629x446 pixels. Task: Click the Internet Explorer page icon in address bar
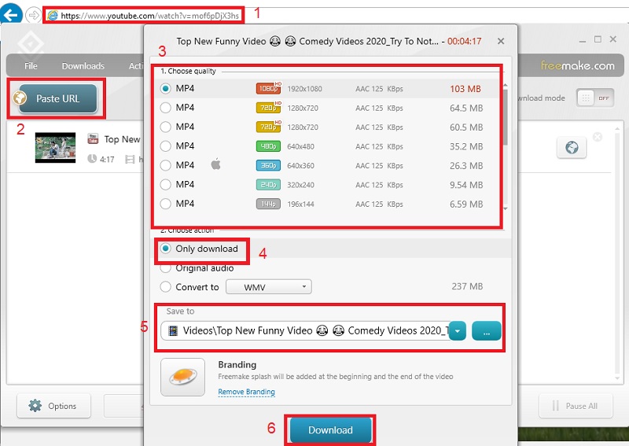(53, 16)
